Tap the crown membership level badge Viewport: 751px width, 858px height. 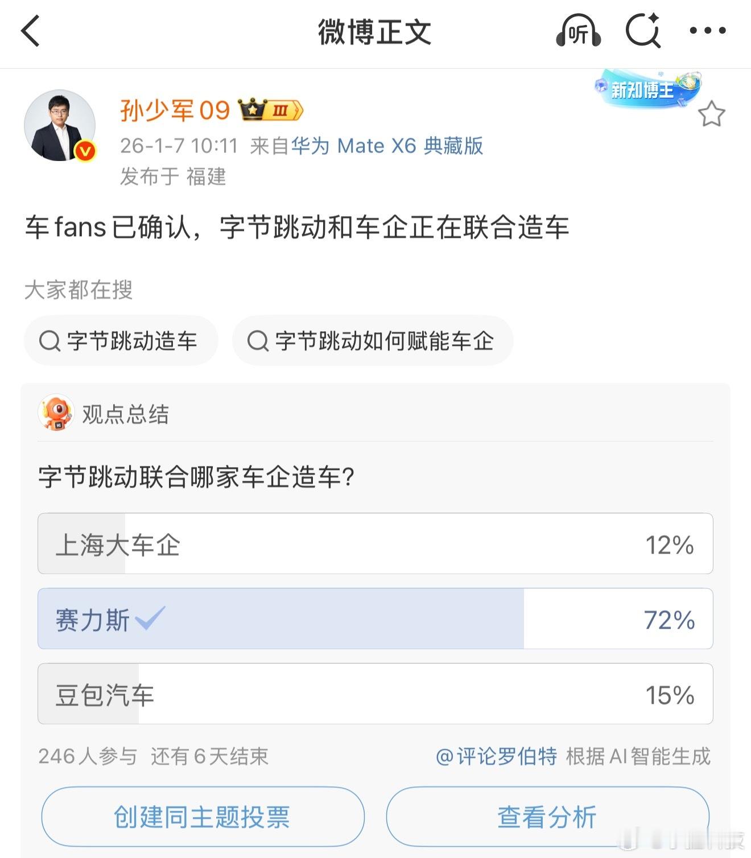pos(270,110)
